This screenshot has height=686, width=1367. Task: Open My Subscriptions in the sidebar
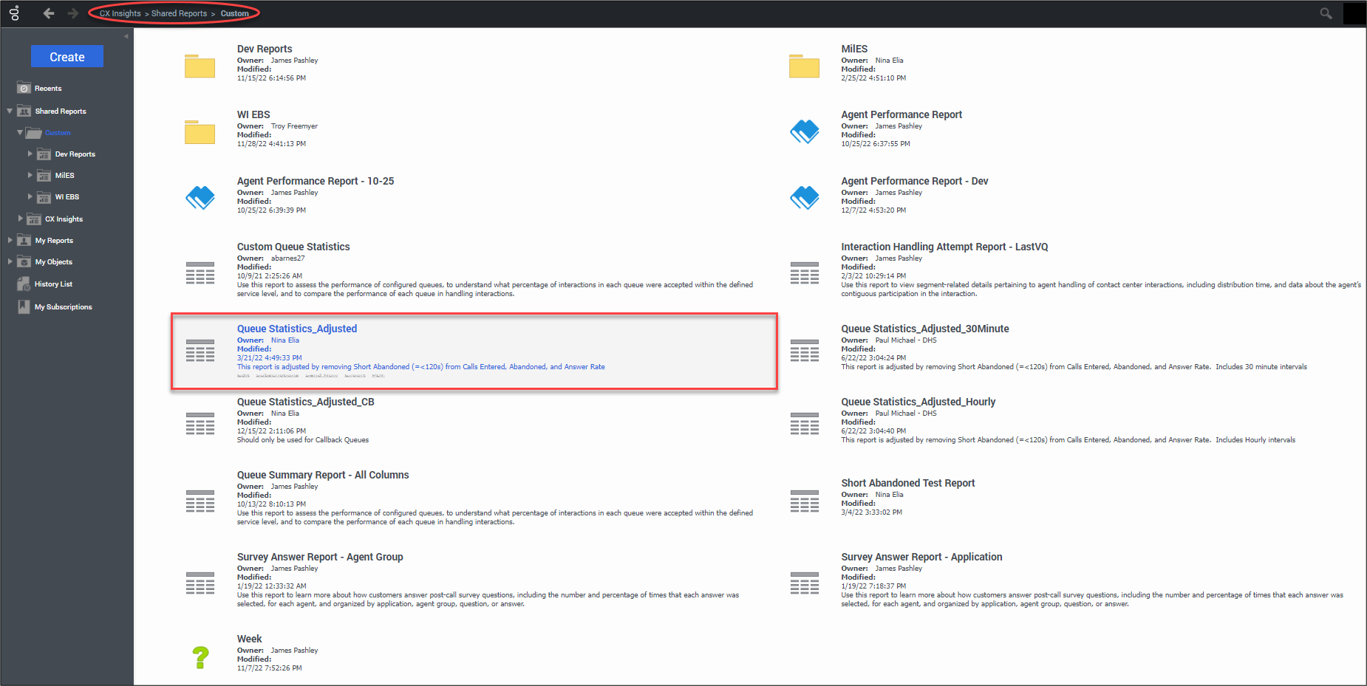[x=63, y=307]
